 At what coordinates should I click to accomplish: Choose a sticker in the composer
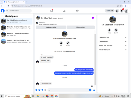click(x=42, y=90)
